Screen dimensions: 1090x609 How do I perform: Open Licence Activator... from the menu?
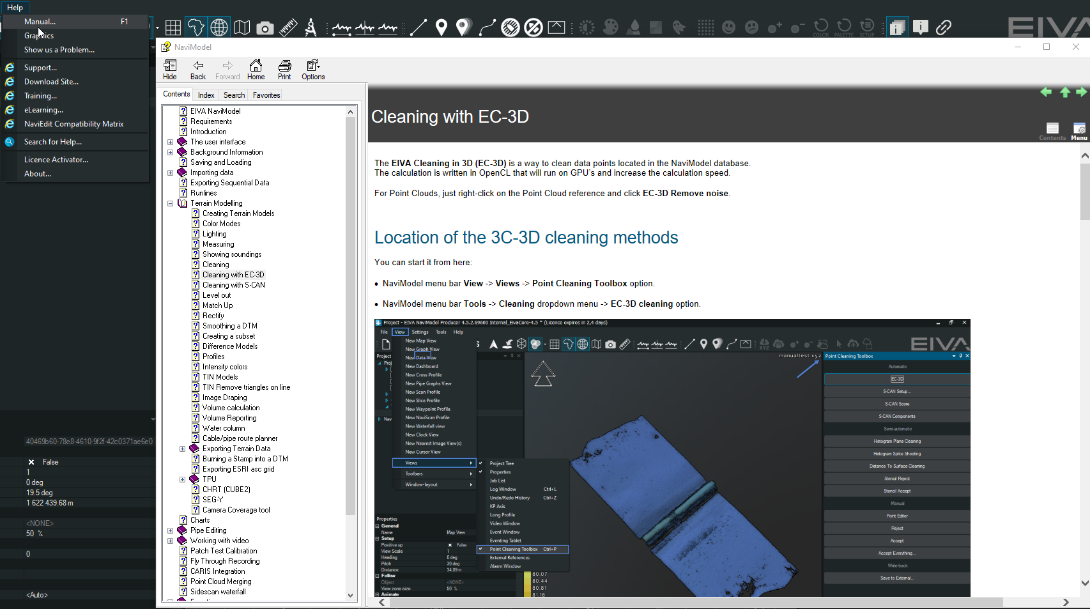(x=75, y=160)
